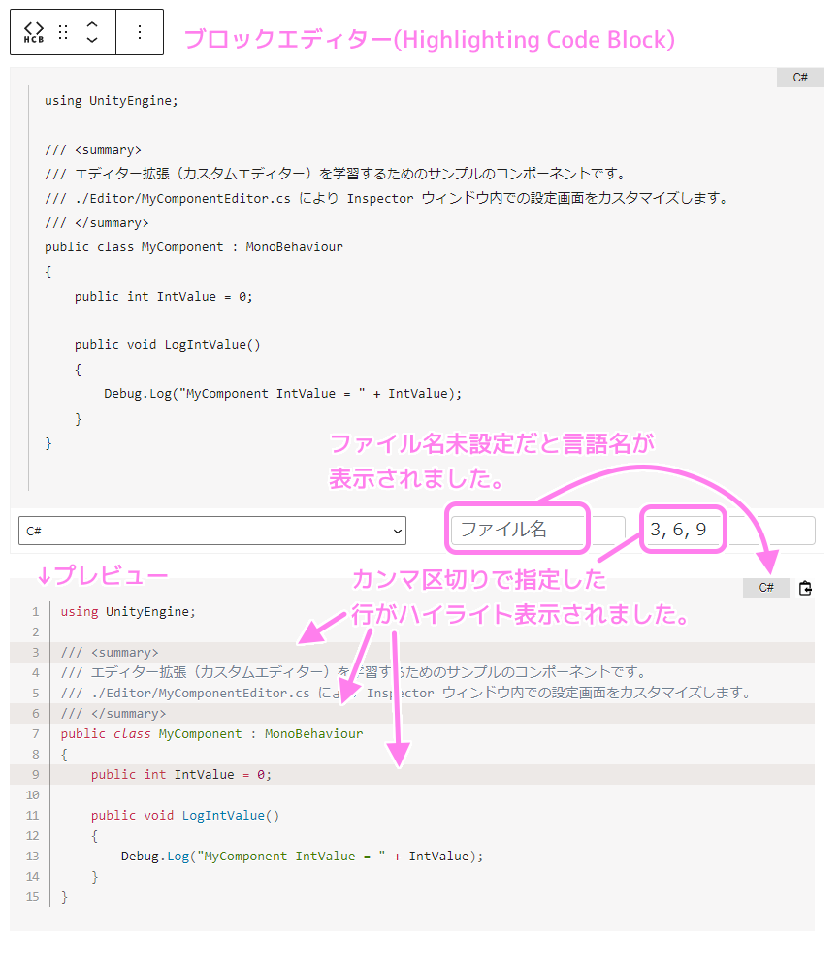840x970 pixels.
Task: Move block down with the down chevron
Action: click(x=92, y=40)
